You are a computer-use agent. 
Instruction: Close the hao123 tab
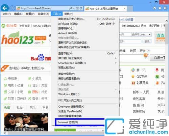coord(124,8)
